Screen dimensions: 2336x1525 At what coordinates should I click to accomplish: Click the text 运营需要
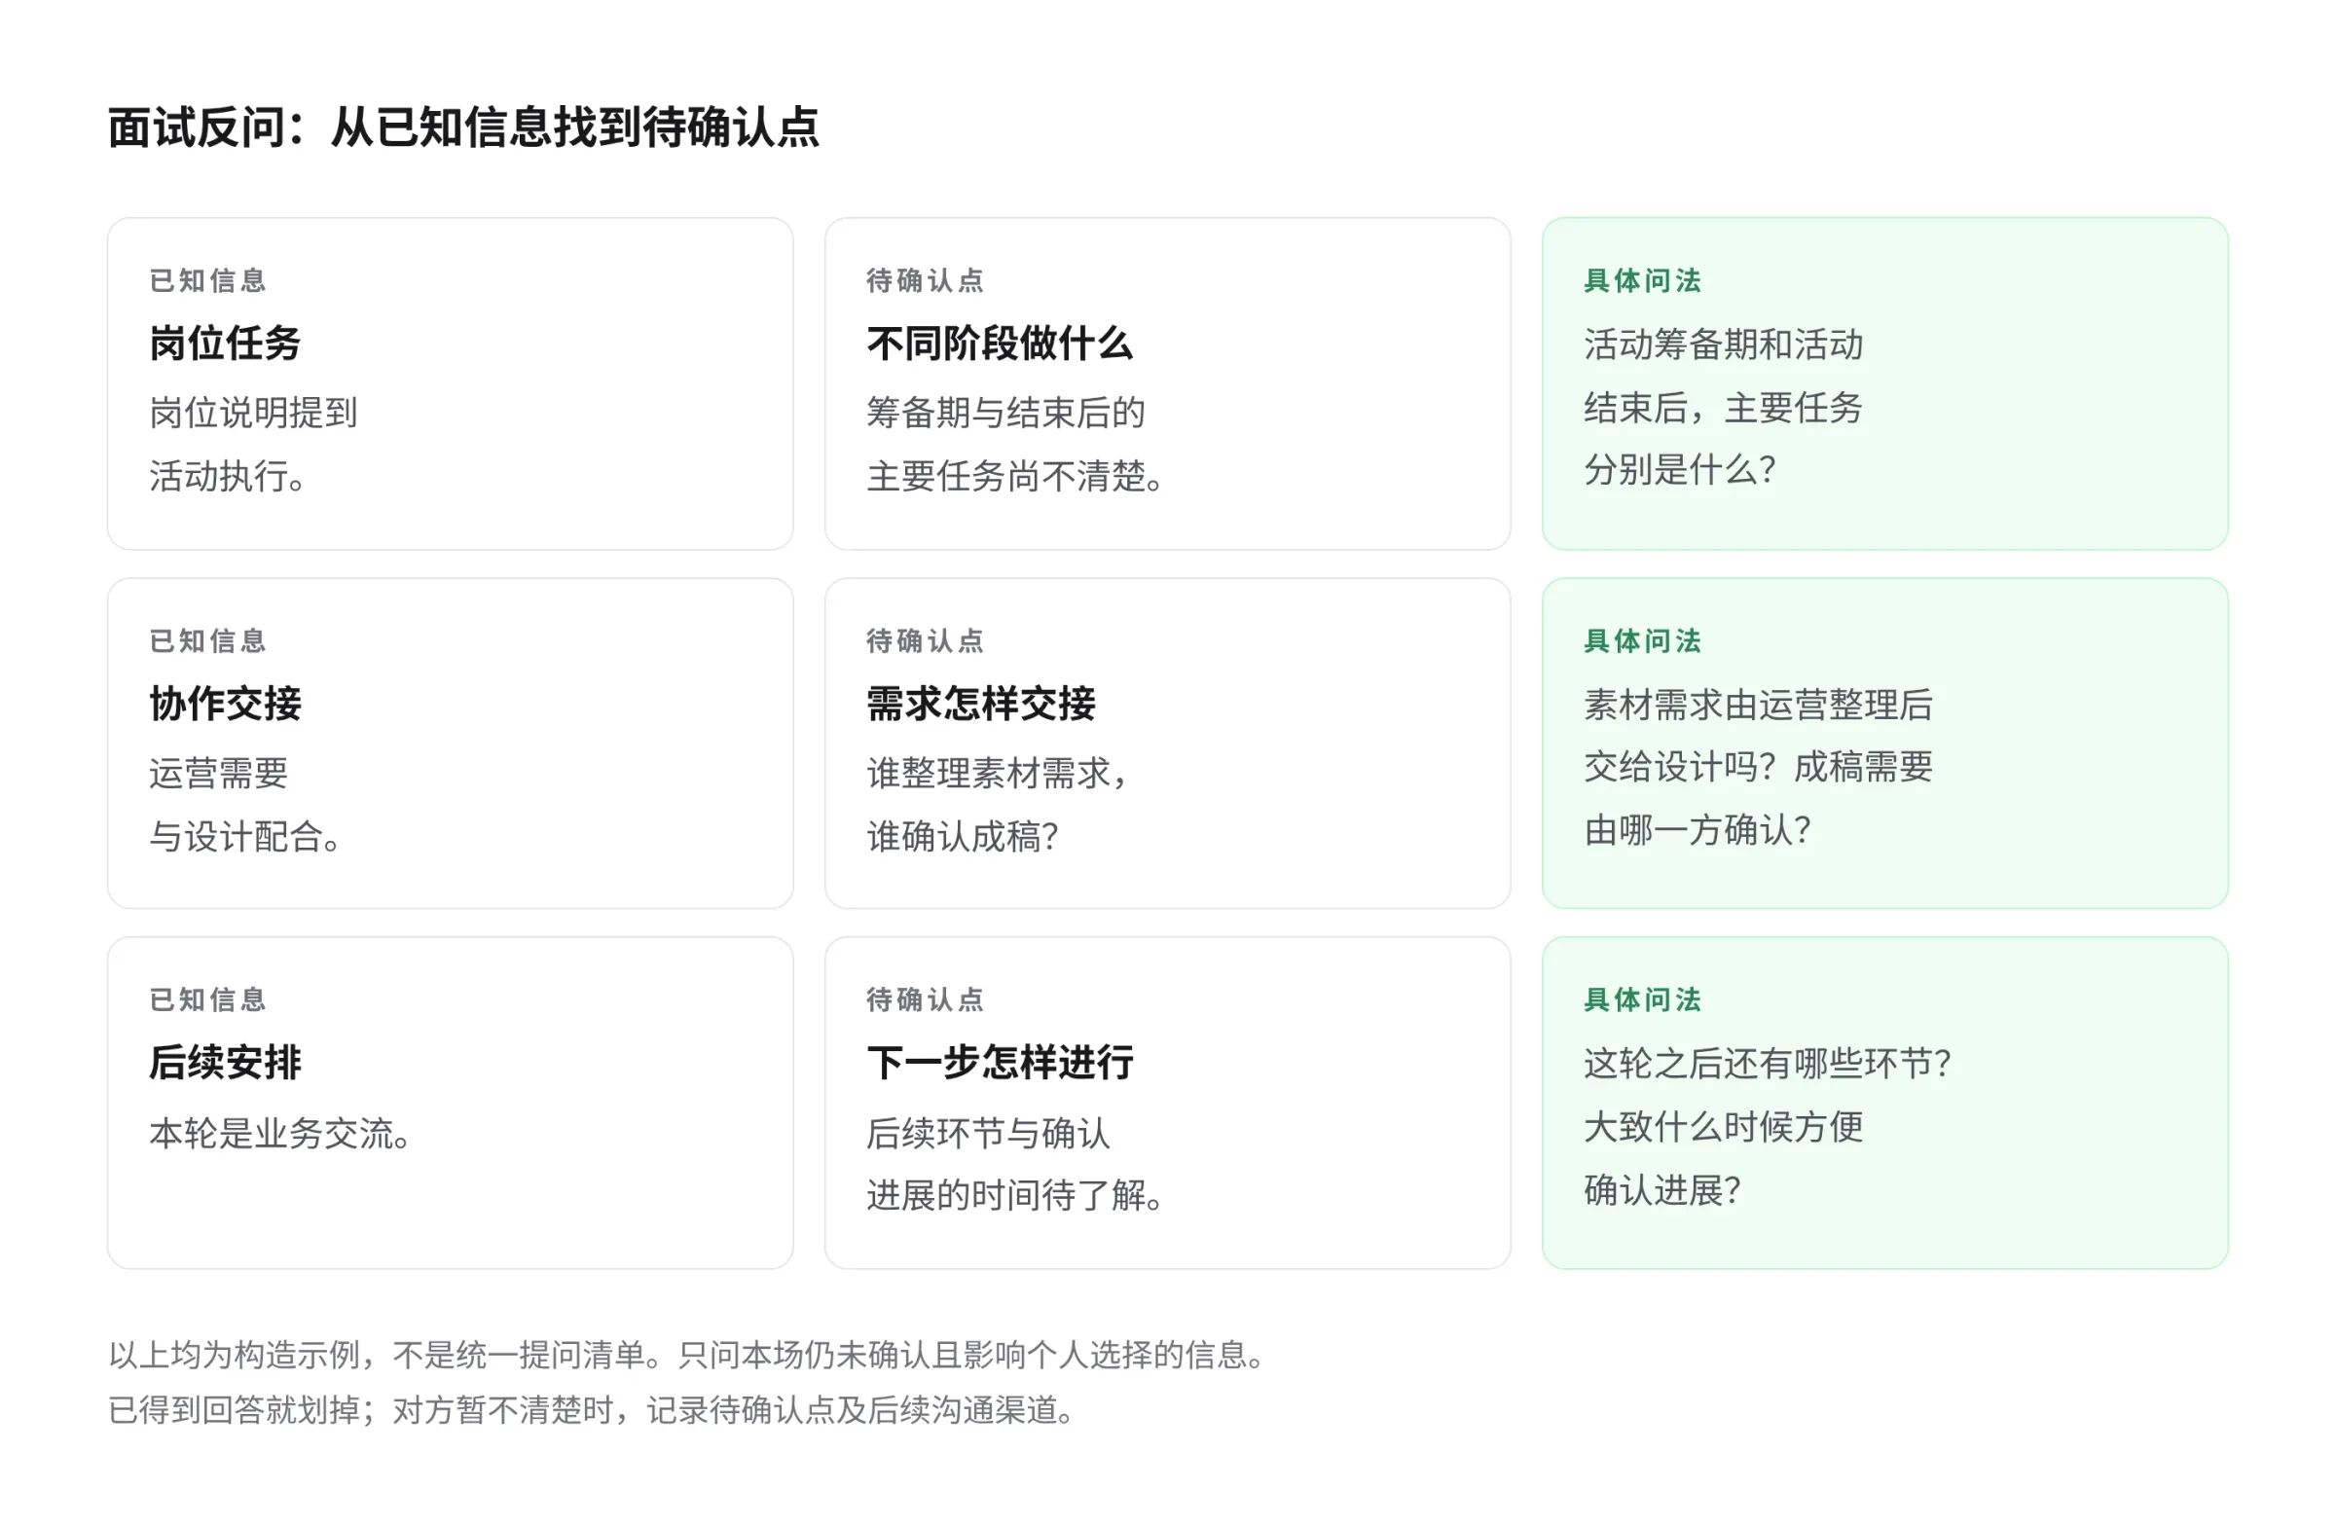click(x=219, y=774)
